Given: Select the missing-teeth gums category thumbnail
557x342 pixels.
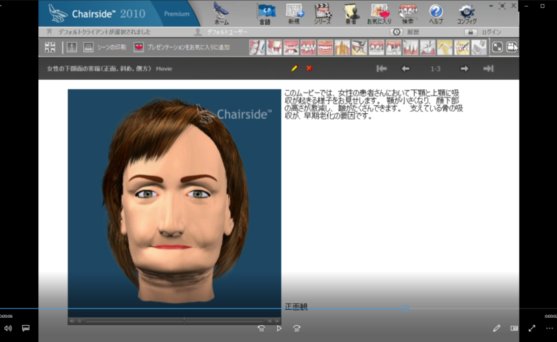Looking at the screenshot, I should [x=291, y=47].
